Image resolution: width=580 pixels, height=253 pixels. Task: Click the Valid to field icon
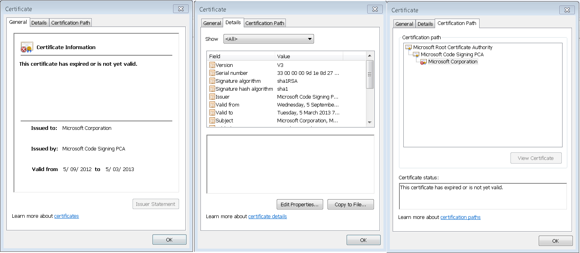coord(212,112)
